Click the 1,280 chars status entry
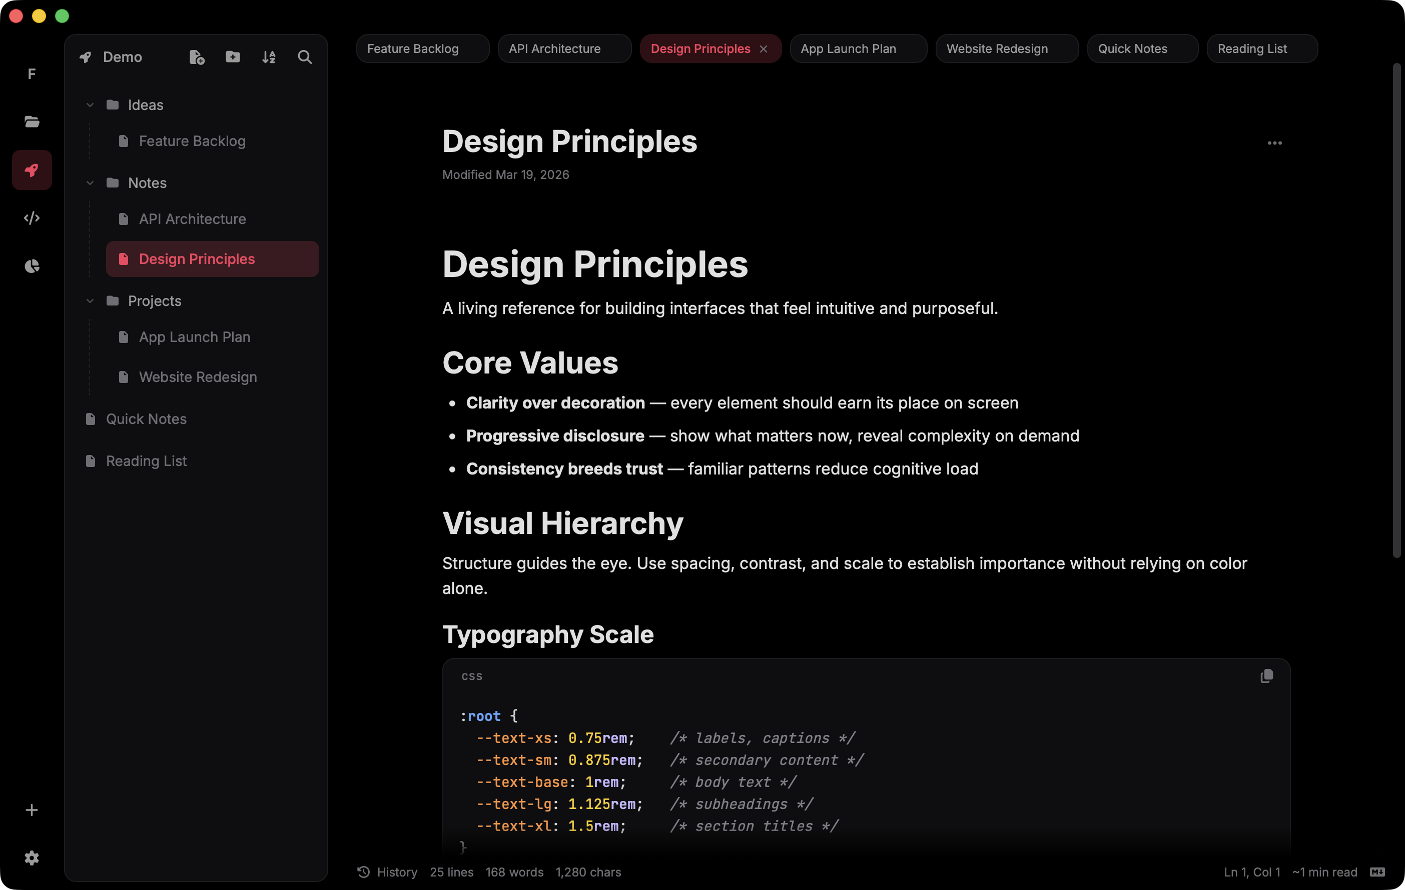The width and height of the screenshot is (1405, 890). [588, 872]
